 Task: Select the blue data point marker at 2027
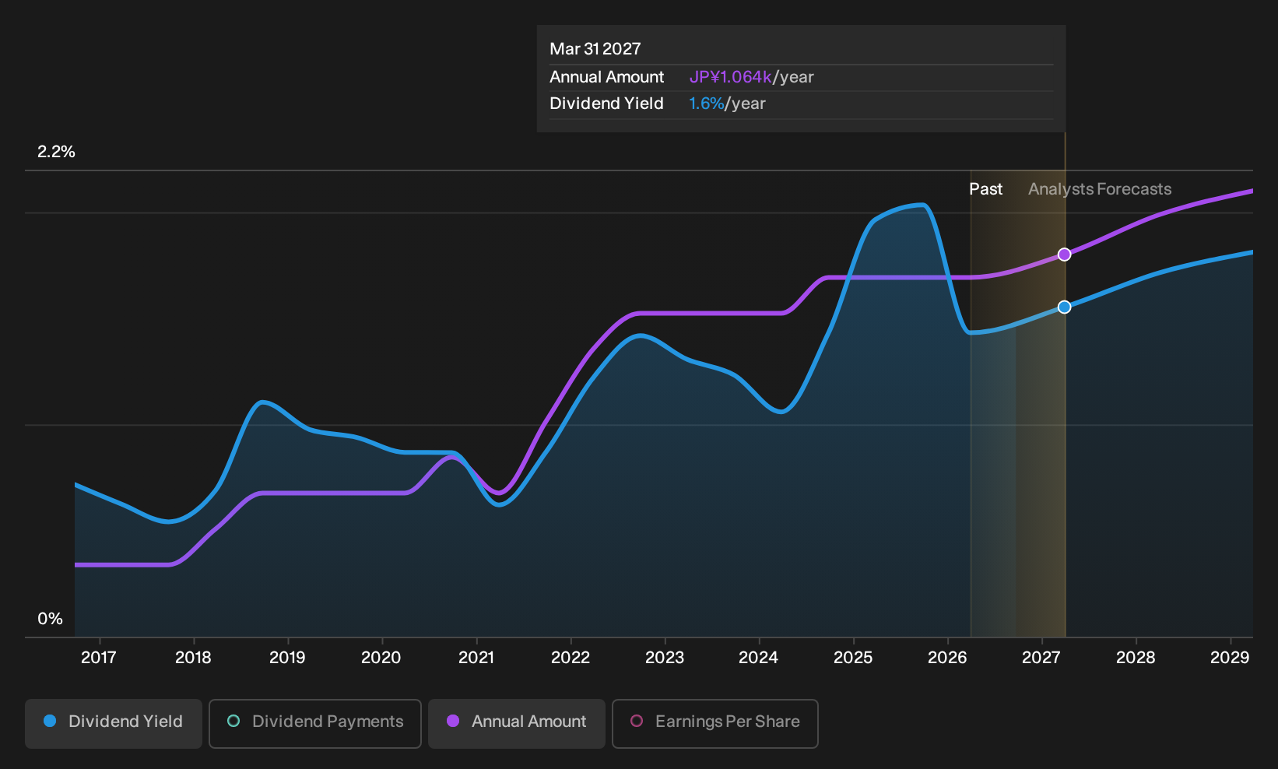click(1065, 307)
